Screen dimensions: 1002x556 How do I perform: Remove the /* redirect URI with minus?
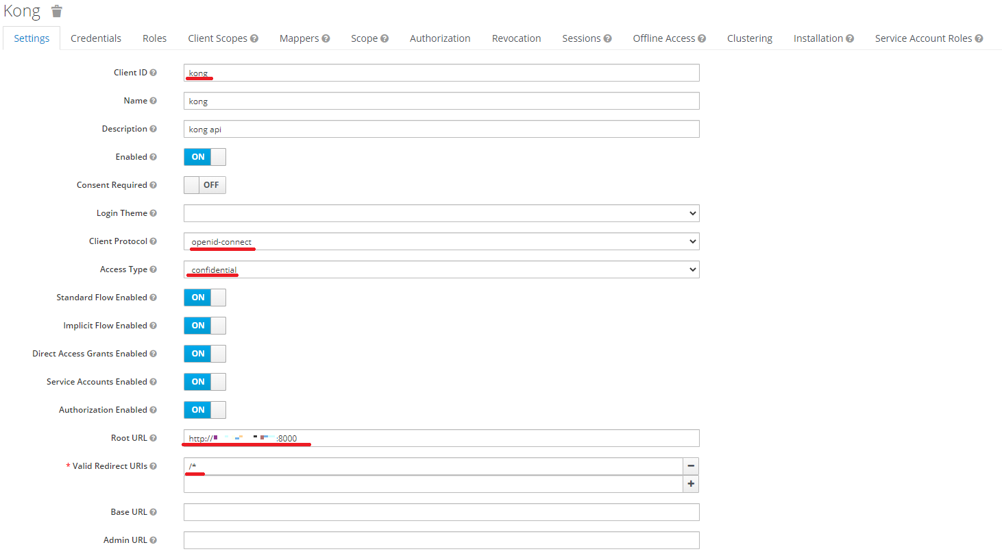(691, 466)
